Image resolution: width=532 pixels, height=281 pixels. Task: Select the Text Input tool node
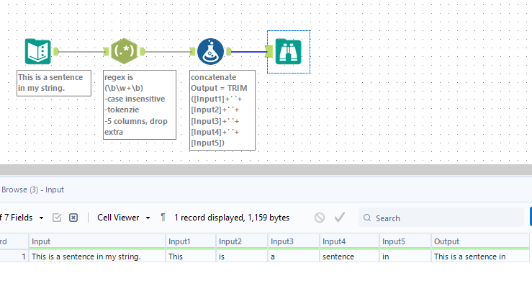point(38,52)
